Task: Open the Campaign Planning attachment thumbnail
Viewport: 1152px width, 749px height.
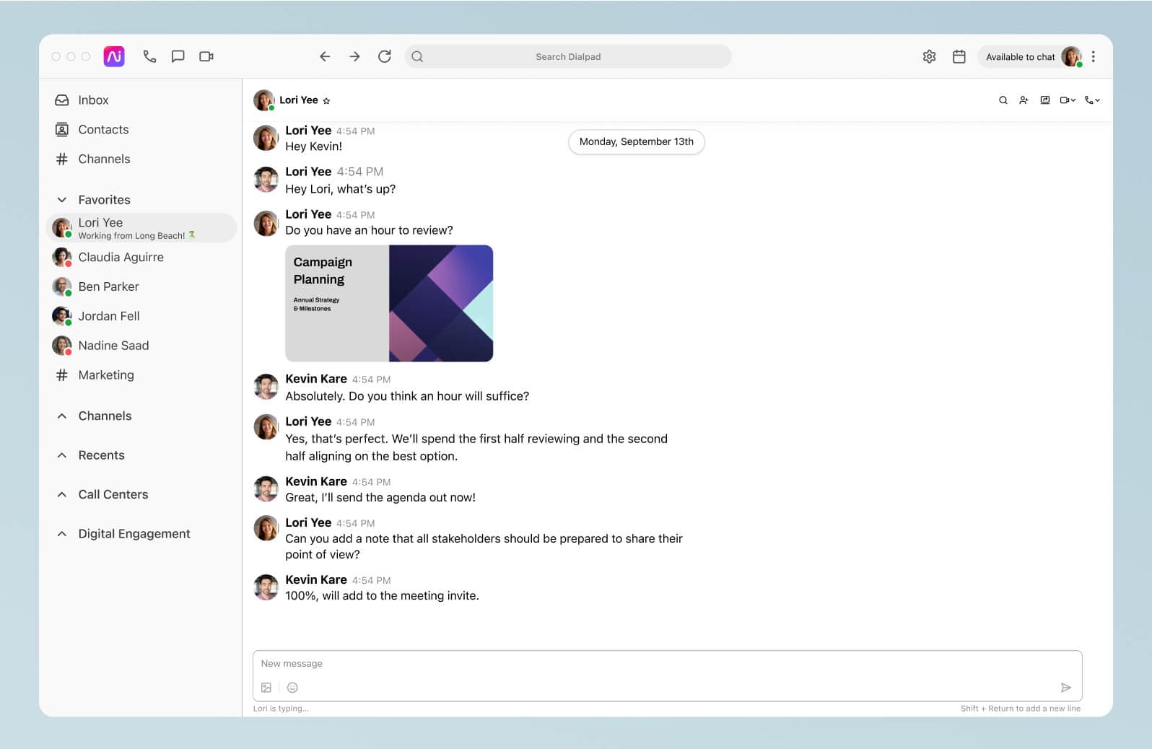Action: point(389,303)
